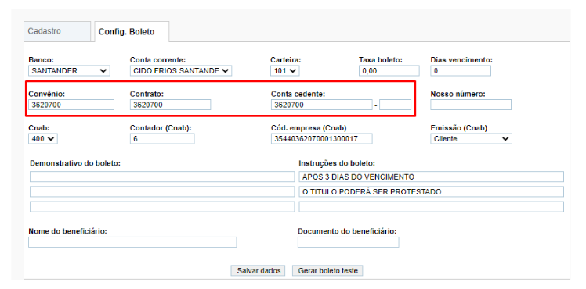Focus the Documento do beneficiário field

349,242
